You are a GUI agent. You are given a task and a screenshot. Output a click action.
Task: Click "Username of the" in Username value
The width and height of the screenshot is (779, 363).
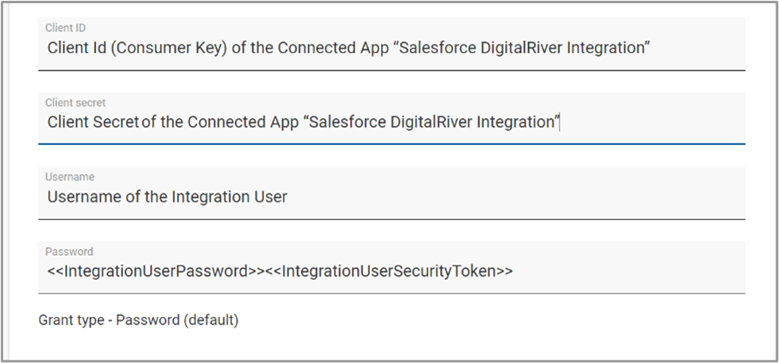[x=106, y=197]
